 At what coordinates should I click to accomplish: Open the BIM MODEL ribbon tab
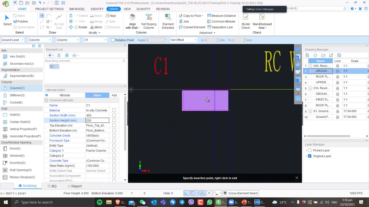coord(77,9)
